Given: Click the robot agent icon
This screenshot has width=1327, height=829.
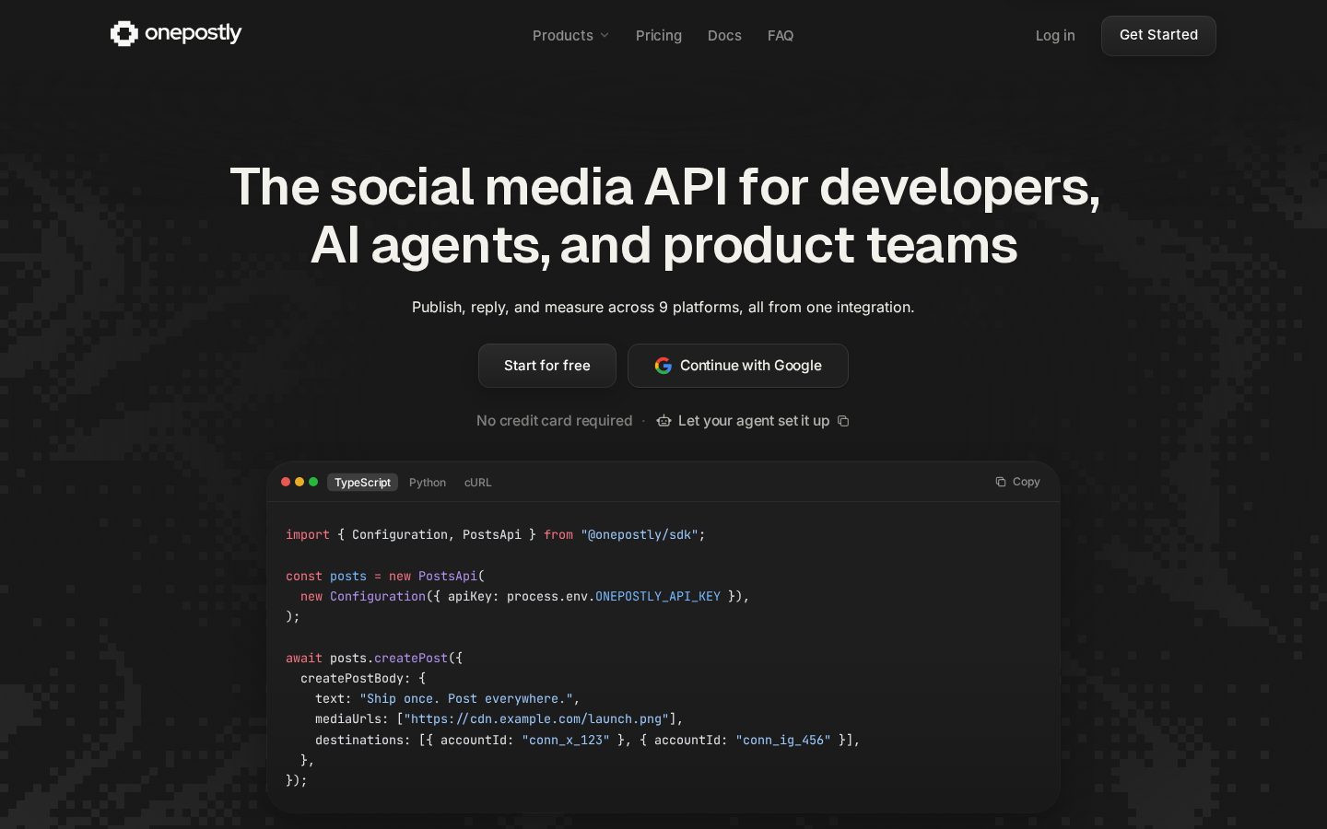Looking at the screenshot, I should [663, 421].
